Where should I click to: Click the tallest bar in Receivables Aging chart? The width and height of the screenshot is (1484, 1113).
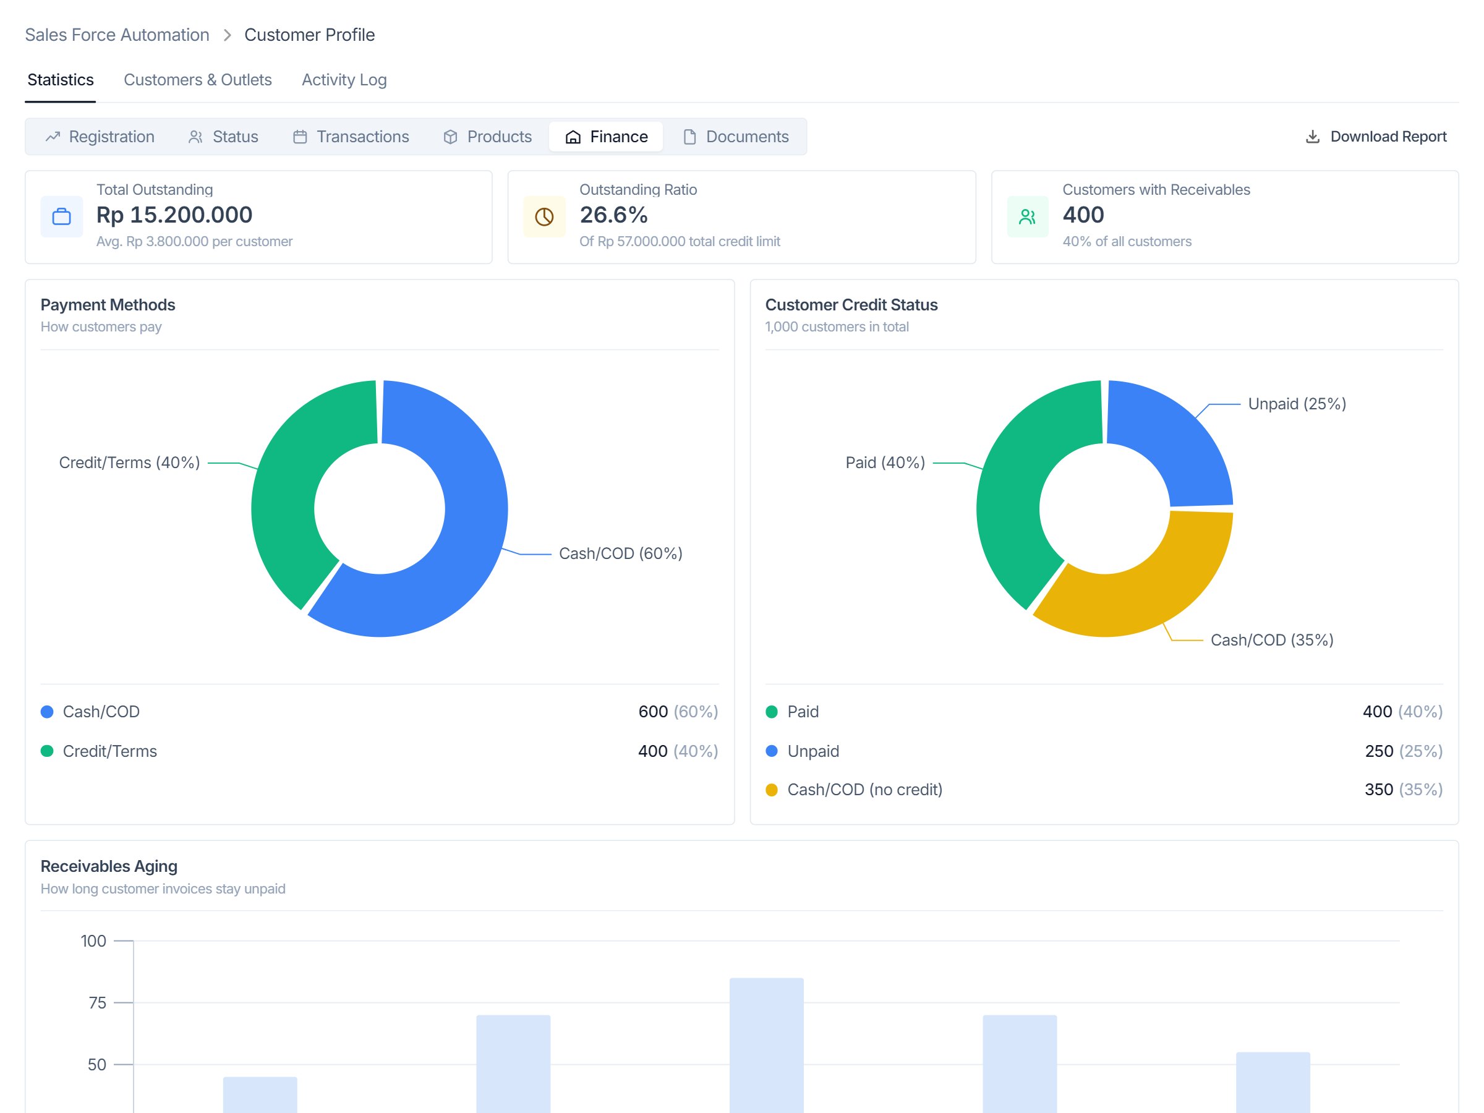pos(766,1045)
